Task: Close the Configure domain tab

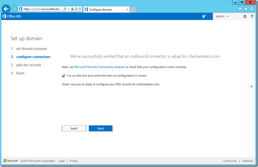Action: (127, 10)
